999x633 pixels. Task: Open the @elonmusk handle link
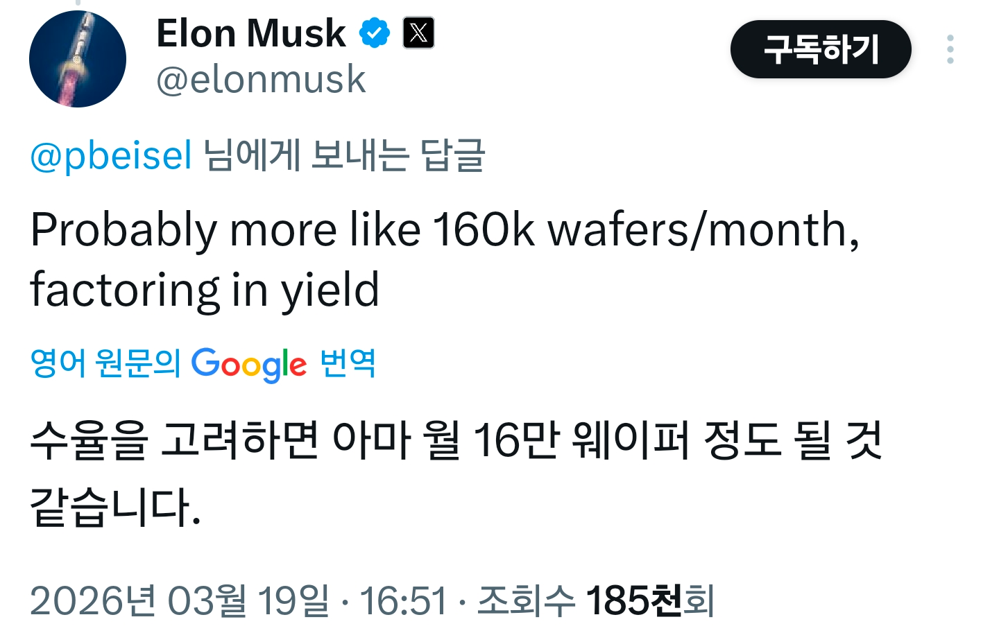[x=261, y=80]
